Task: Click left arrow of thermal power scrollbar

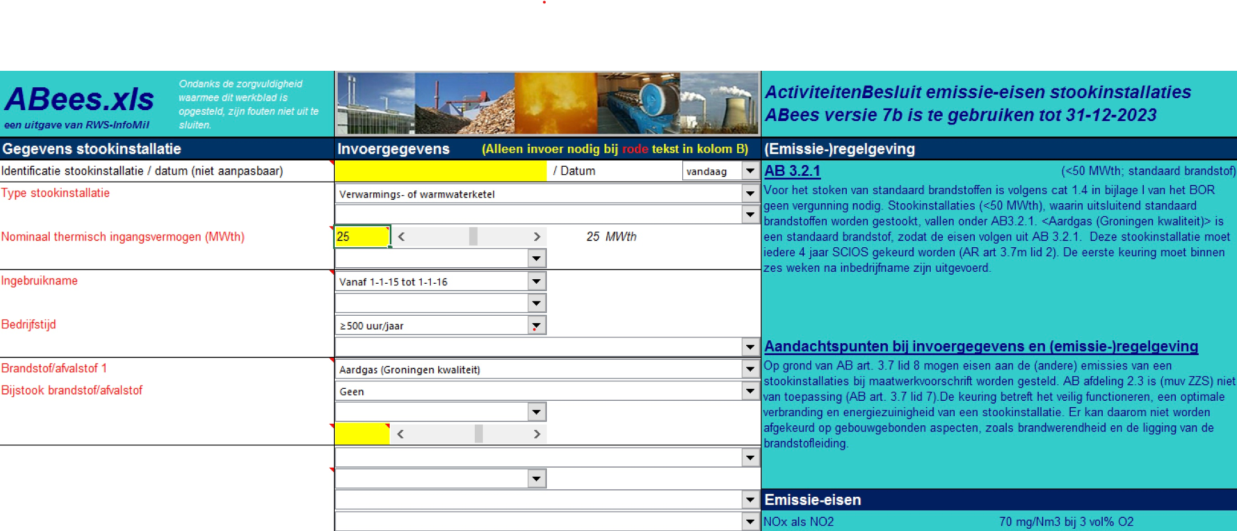Action: point(401,237)
